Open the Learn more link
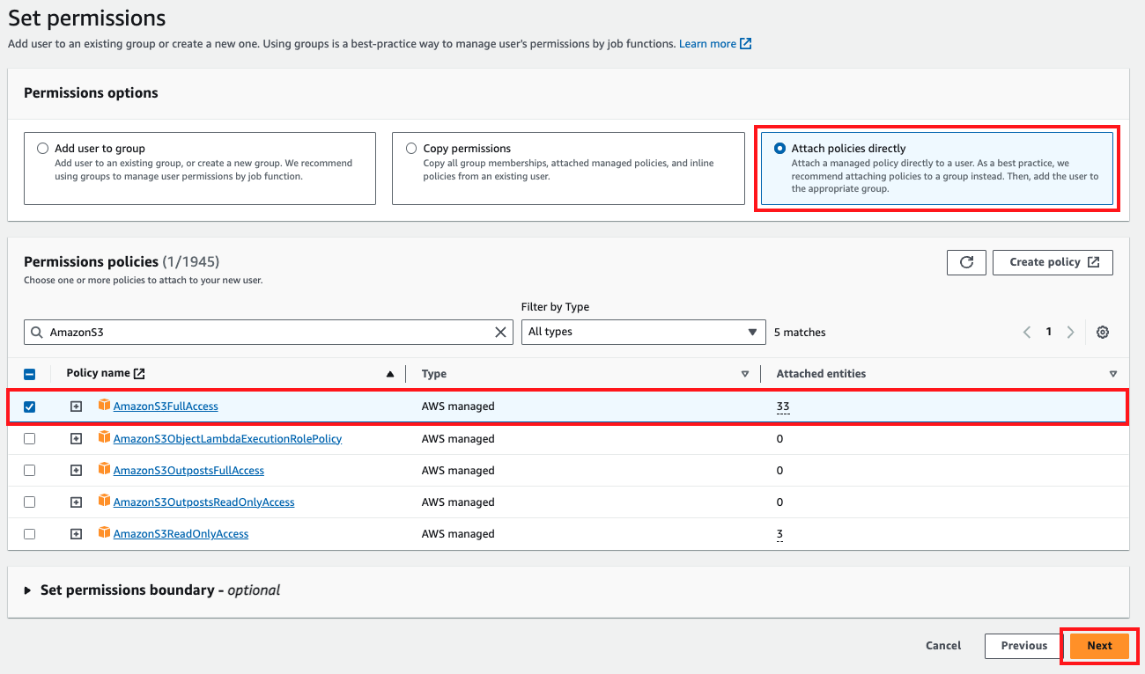 tap(714, 44)
